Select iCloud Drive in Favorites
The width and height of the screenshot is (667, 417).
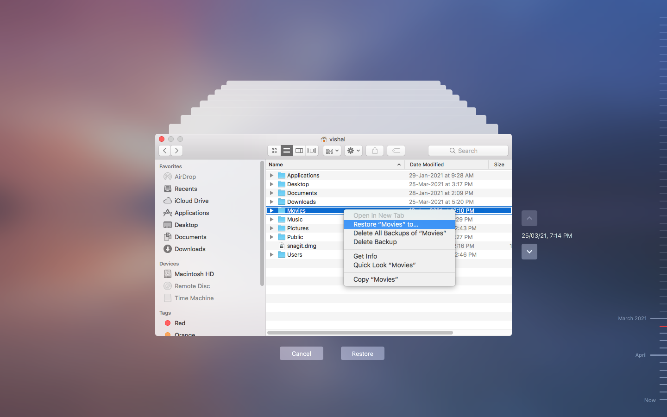click(190, 201)
